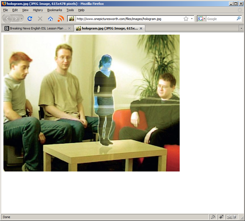Image resolution: width=245 pixels, height=221 pixels.
Task: Choose search engine via Google icon dropdown
Action: [201, 19]
